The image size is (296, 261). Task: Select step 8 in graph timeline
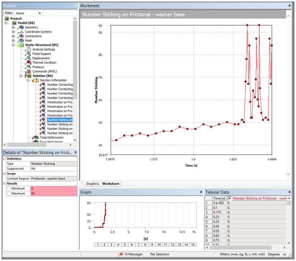coord(145,244)
